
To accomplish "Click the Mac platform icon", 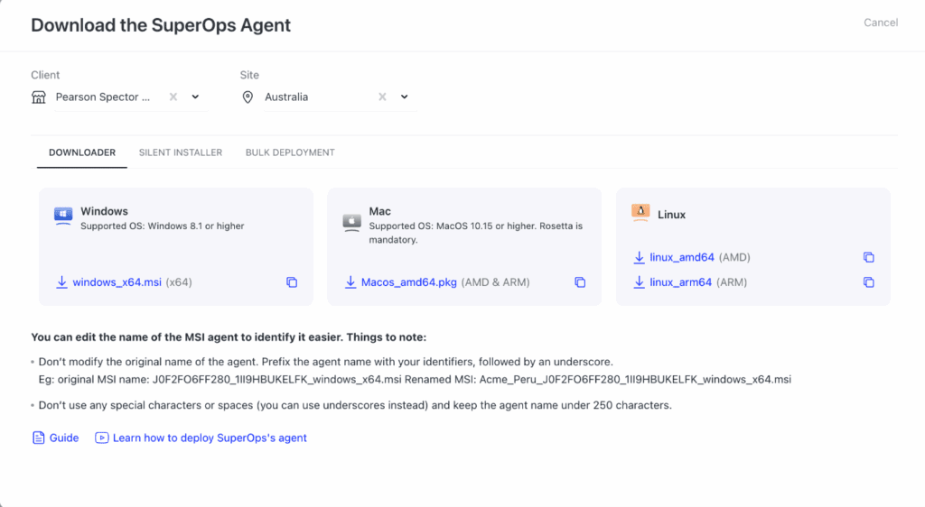I will [x=351, y=222].
